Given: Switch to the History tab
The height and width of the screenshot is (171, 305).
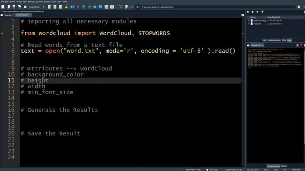Looking at the screenshot, I should click(x=284, y=166).
